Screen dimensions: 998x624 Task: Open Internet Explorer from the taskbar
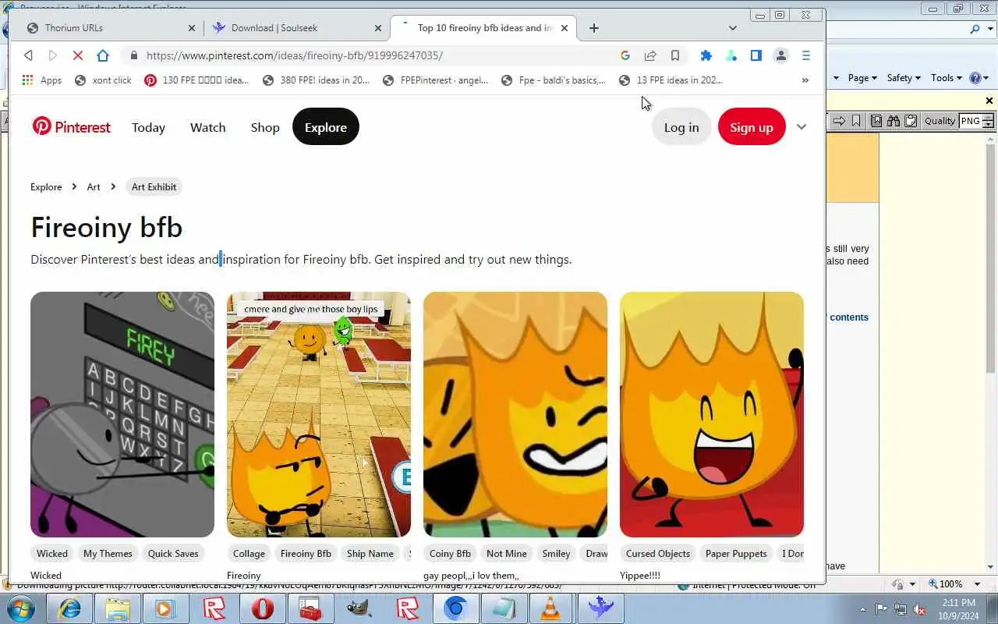[x=70, y=608]
